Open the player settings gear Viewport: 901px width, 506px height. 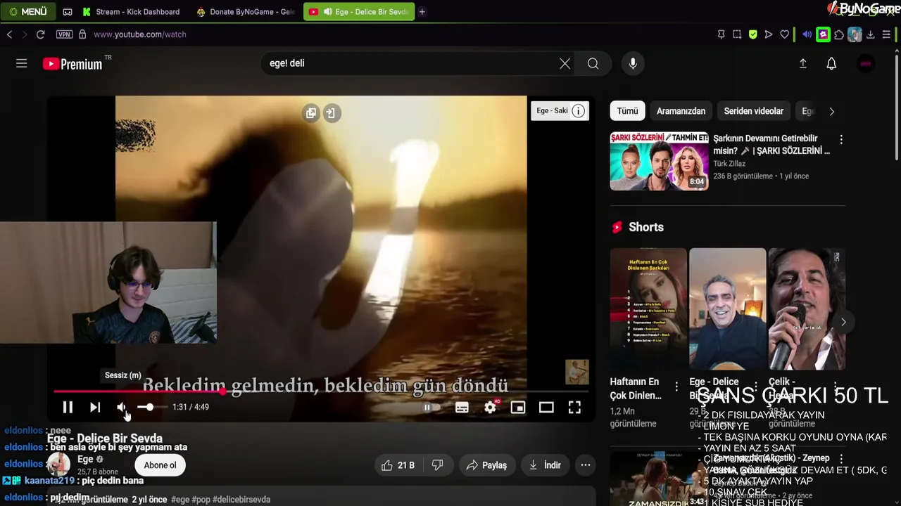click(x=491, y=407)
